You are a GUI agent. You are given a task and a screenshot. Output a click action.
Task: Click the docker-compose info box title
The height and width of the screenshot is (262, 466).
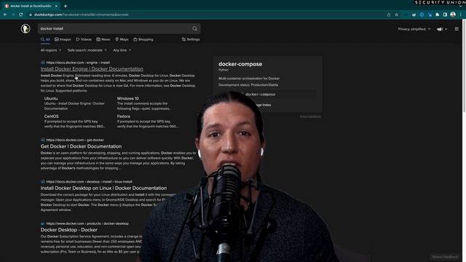click(240, 64)
